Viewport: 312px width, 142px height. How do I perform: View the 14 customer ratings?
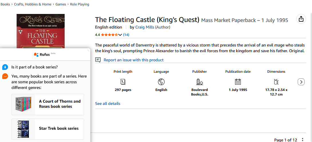coord(126,35)
